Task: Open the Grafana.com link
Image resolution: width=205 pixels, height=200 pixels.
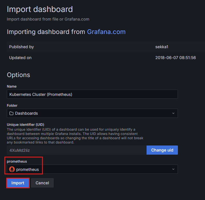Action: (x=106, y=32)
